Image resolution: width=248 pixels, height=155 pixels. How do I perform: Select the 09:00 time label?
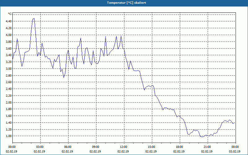tap(96, 147)
